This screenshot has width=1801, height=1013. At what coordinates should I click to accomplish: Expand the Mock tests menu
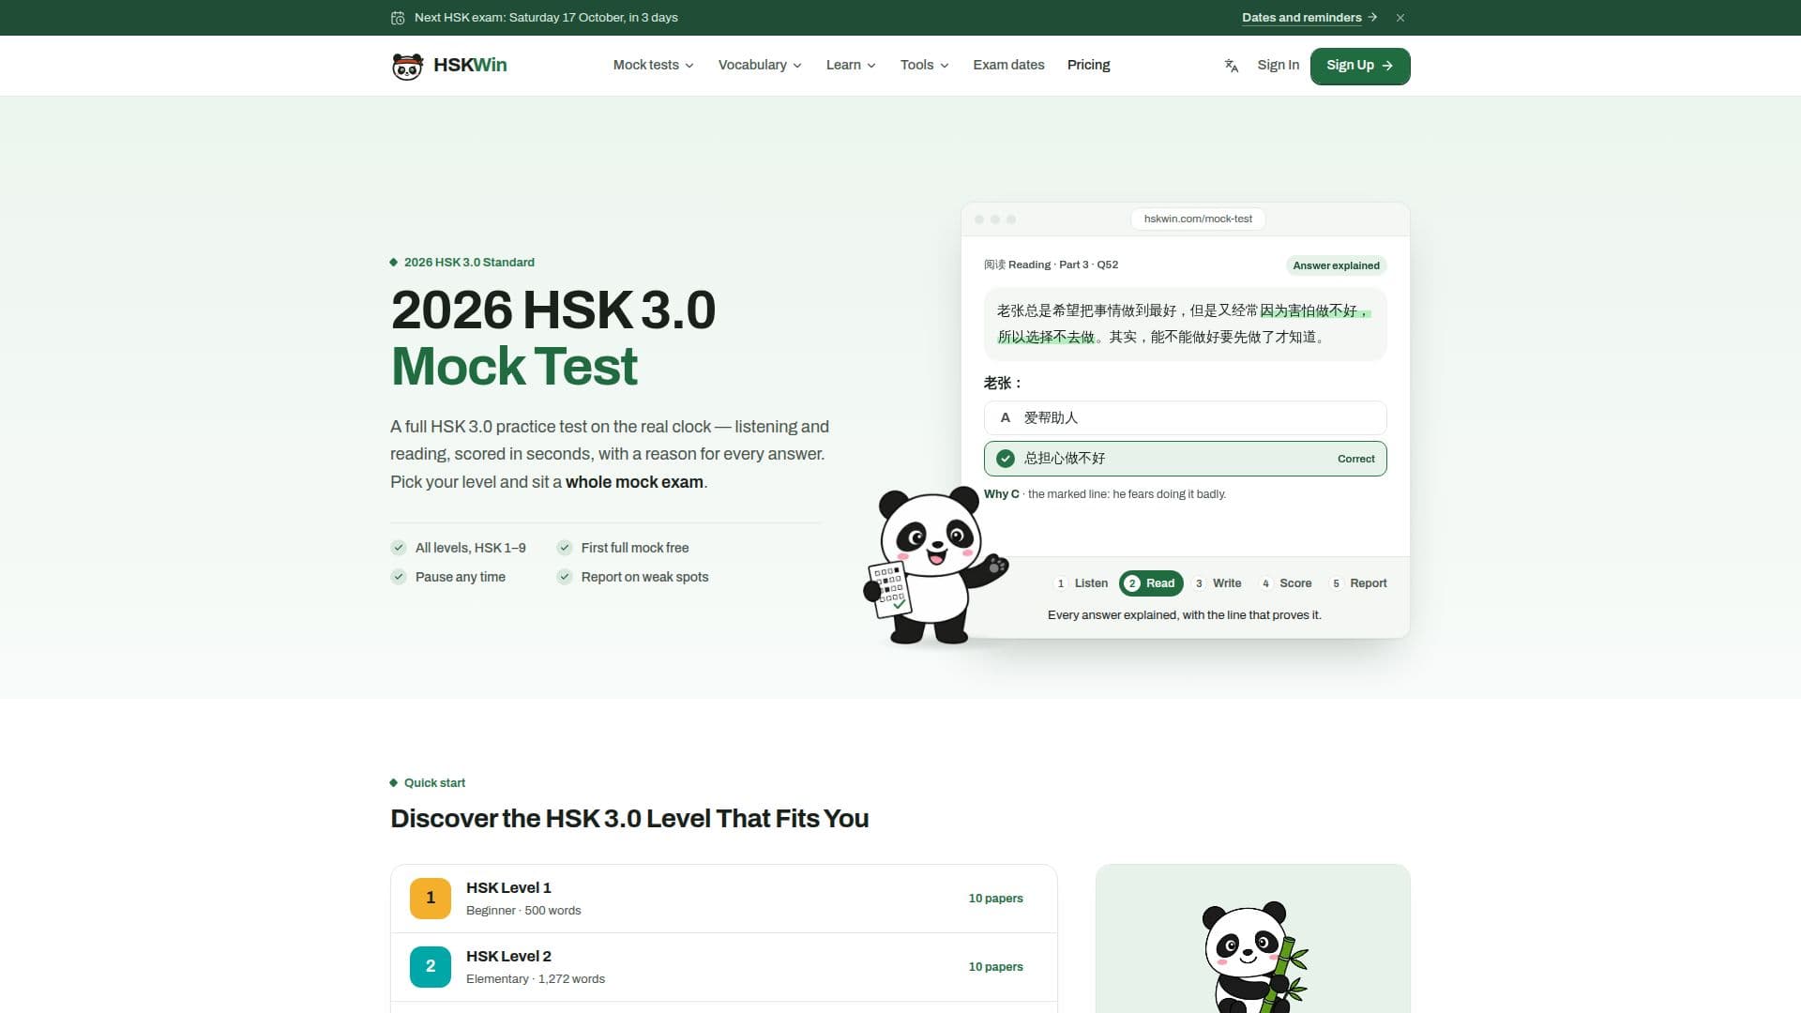653,65
